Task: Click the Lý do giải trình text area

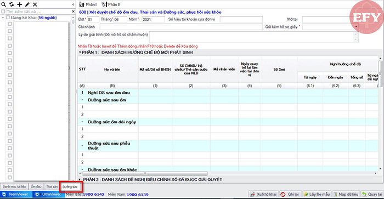Action: 253,37
